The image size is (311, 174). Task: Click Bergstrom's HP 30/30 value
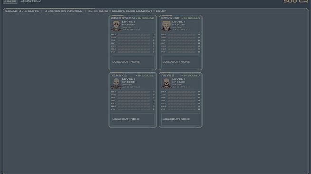[128, 25]
